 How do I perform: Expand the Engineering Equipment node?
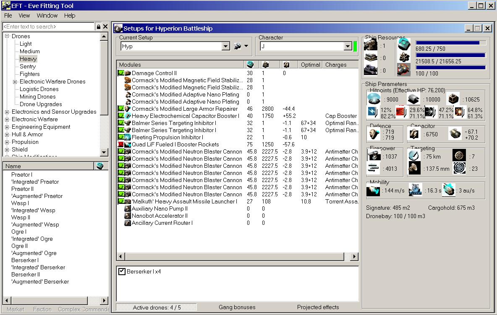[x=7, y=127]
